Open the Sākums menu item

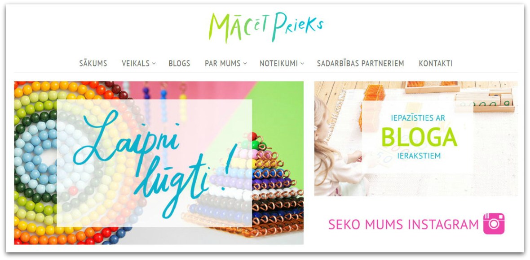coord(93,63)
